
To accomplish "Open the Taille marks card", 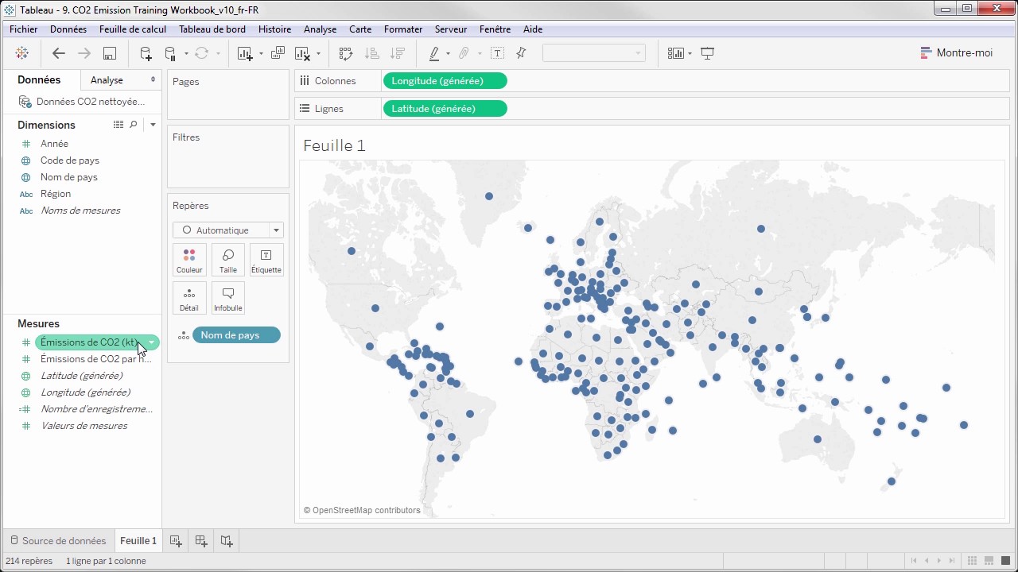I will pyautogui.click(x=228, y=260).
